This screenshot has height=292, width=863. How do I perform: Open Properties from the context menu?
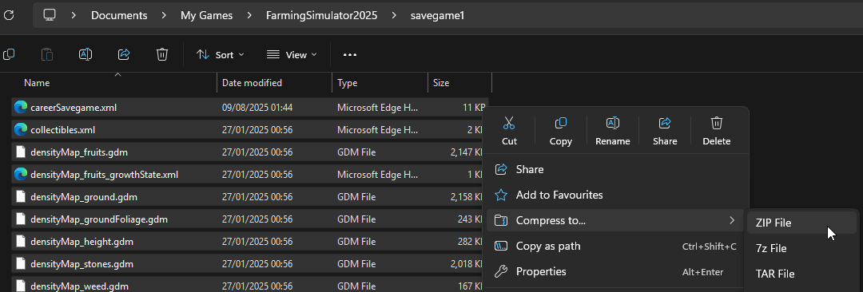click(614, 271)
